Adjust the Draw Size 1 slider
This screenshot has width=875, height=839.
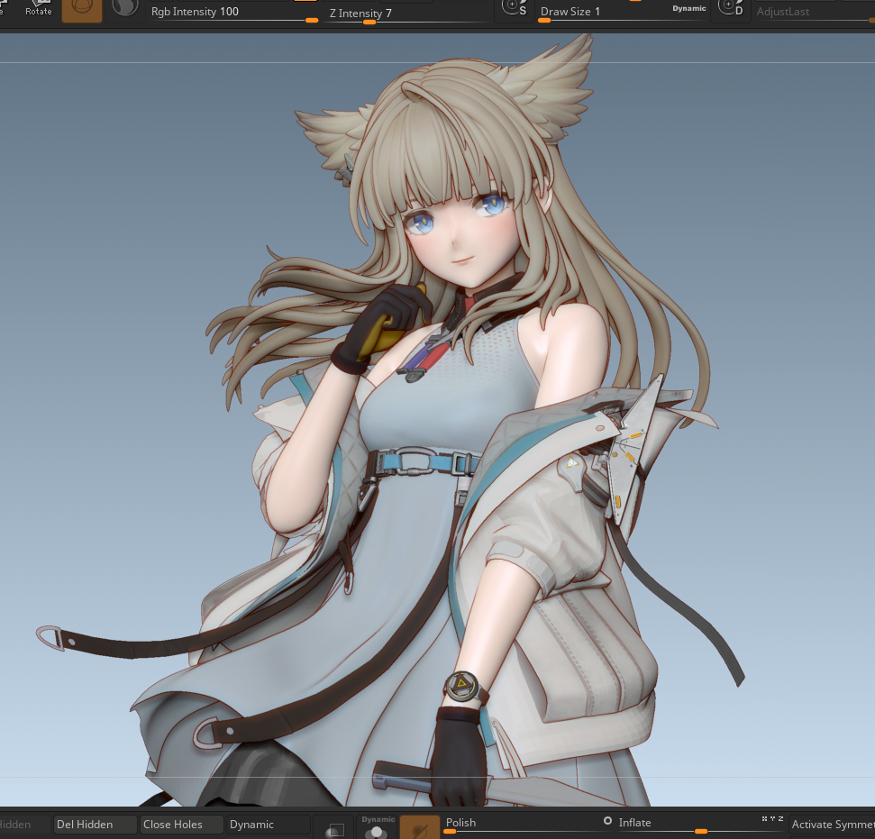pos(622,12)
